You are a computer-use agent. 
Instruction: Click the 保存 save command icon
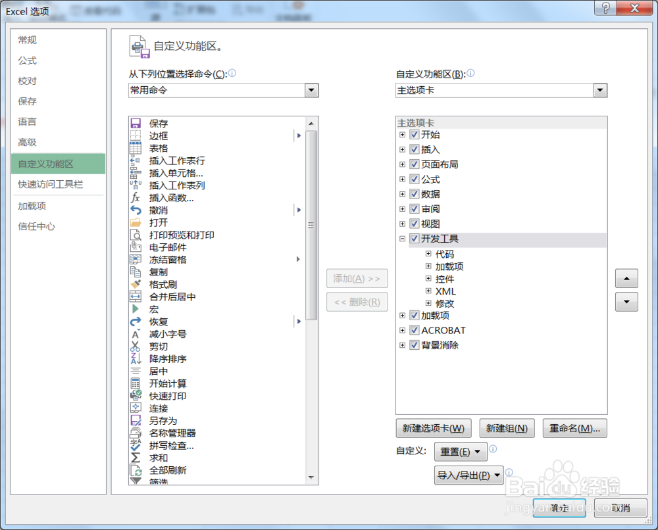[137, 122]
